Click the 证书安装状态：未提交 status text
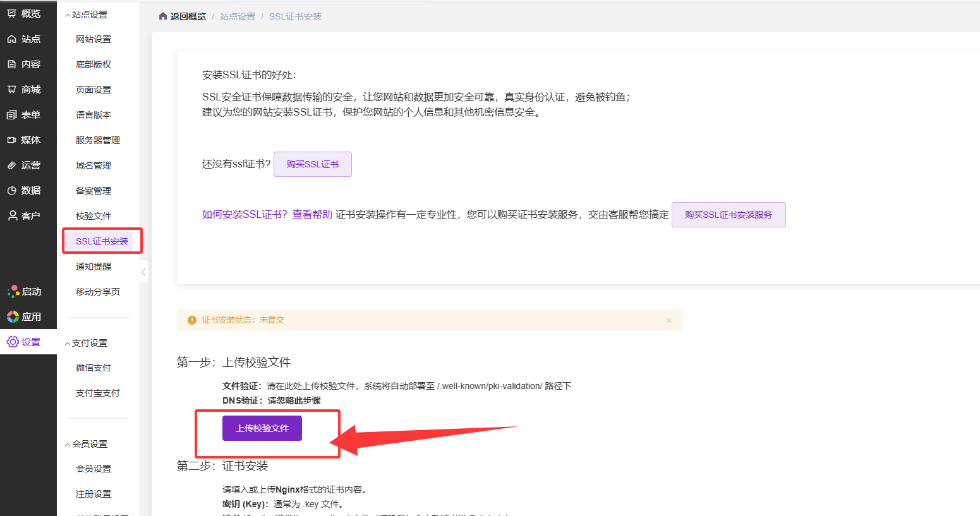The height and width of the screenshot is (516, 980). 243,320
